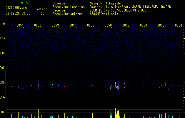Click the antenna A504HB(yagi 4el) text
This screenshot has height=118, width=185.
(104, 14)
